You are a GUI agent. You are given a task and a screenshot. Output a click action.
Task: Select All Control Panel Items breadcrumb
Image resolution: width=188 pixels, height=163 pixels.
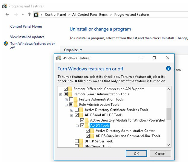(x=90, y=15)
